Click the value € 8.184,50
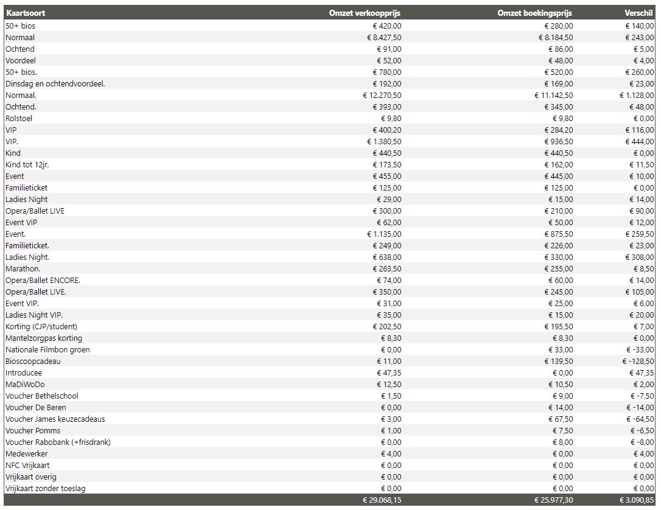661x510 pixels. (556, 38)
